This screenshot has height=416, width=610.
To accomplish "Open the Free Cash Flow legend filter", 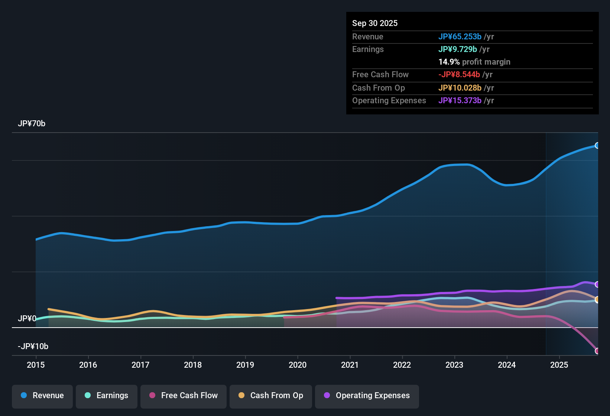I will pos(183,396).
